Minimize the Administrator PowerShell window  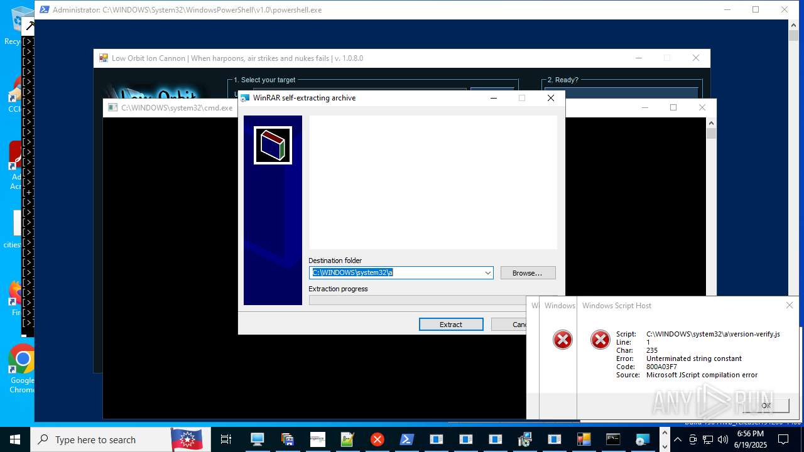pos(727,9)
